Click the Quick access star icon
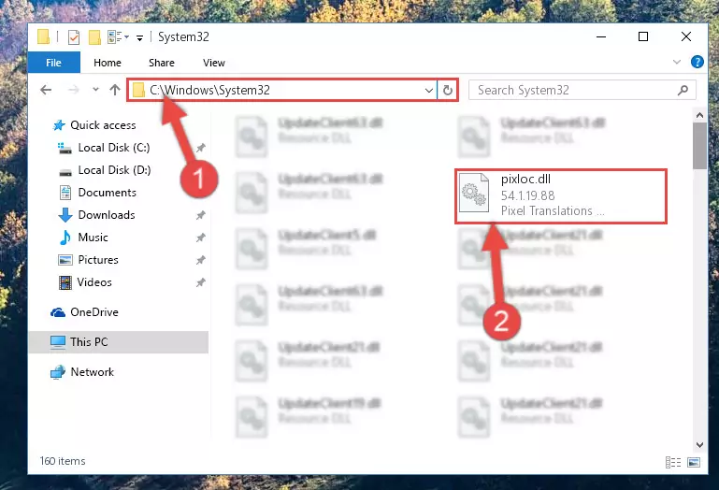The image size is (719, 490). [59, 124]
